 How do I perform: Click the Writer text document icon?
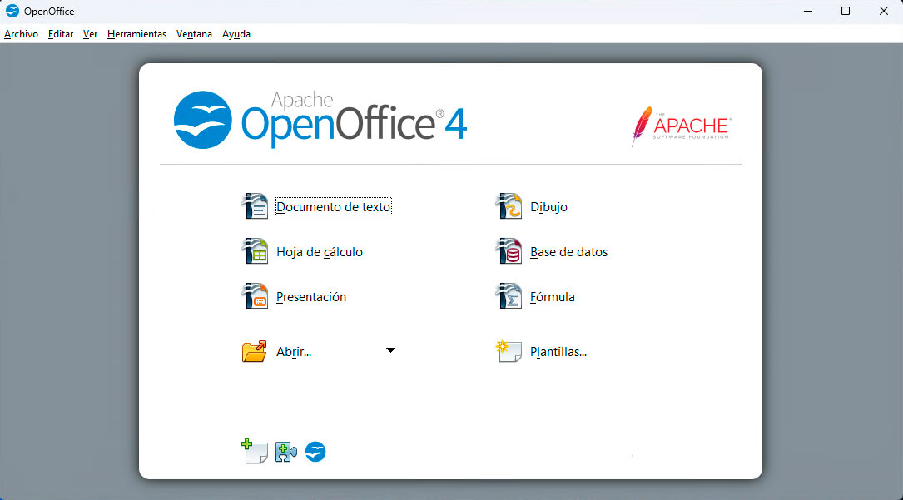click(x=255, y=206)
